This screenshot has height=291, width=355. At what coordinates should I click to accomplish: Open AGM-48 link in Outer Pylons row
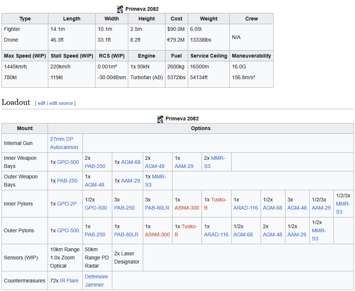tap(272, 235)
